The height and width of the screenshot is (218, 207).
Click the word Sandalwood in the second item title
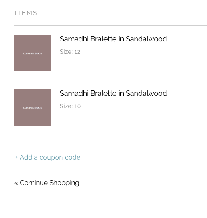pos(146,93)
